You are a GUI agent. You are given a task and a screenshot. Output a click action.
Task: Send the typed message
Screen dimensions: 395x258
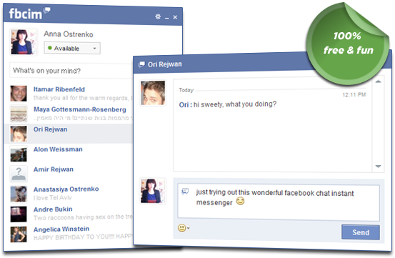click(361, 232)
